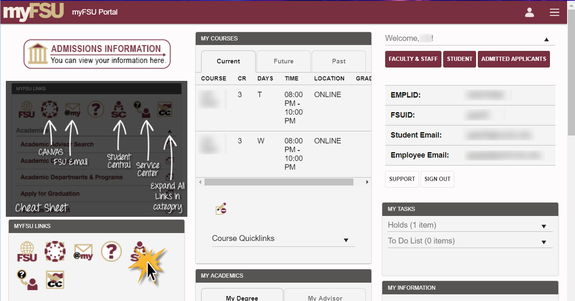The image size is (575, 301).
Task: Open the user profile icon
Action: (x=530, y=13)
